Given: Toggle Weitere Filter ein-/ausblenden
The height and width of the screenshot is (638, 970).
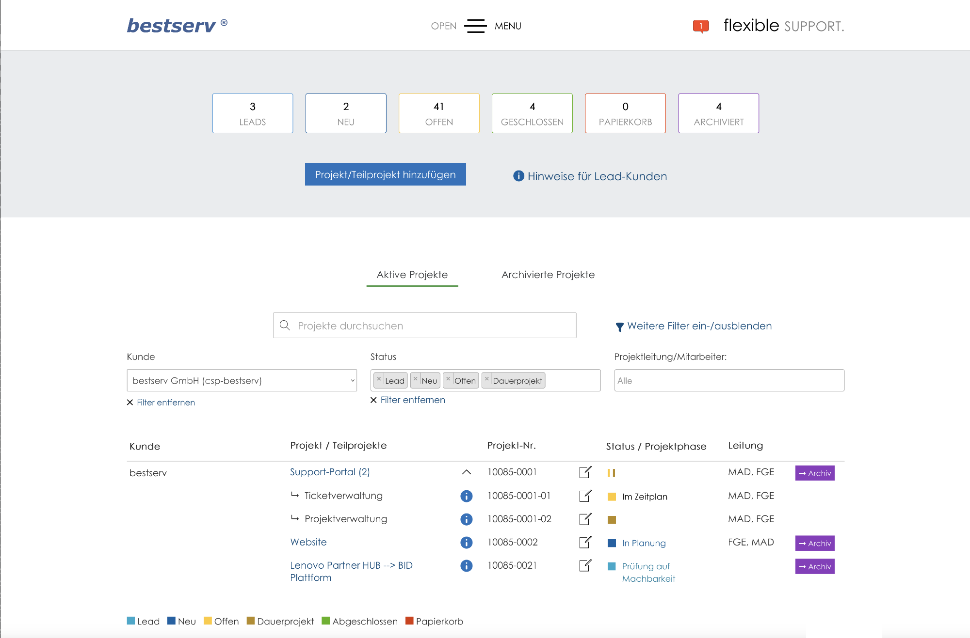Looking at the screenshot, I should (699, 326).
